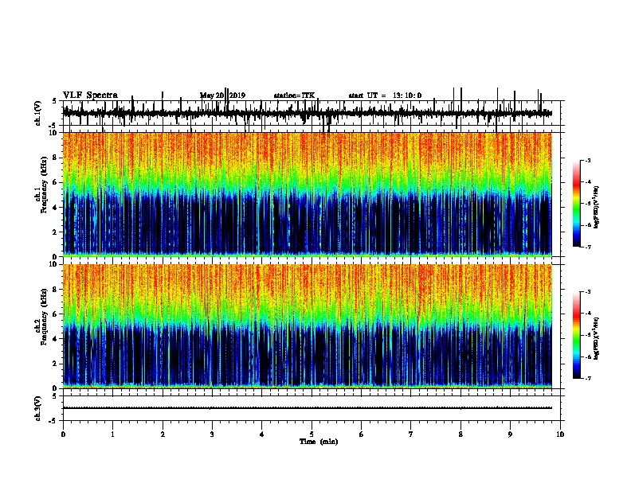Click the "10" tick at the time axis end

click(x=560, y=434)
